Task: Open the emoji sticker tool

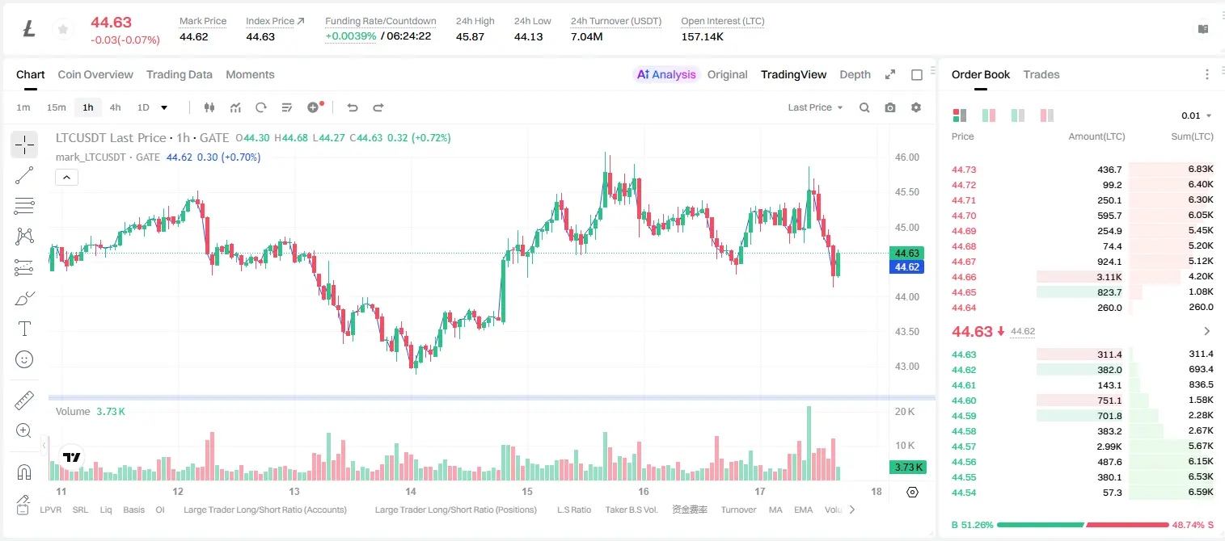Action: coord(24,359)
